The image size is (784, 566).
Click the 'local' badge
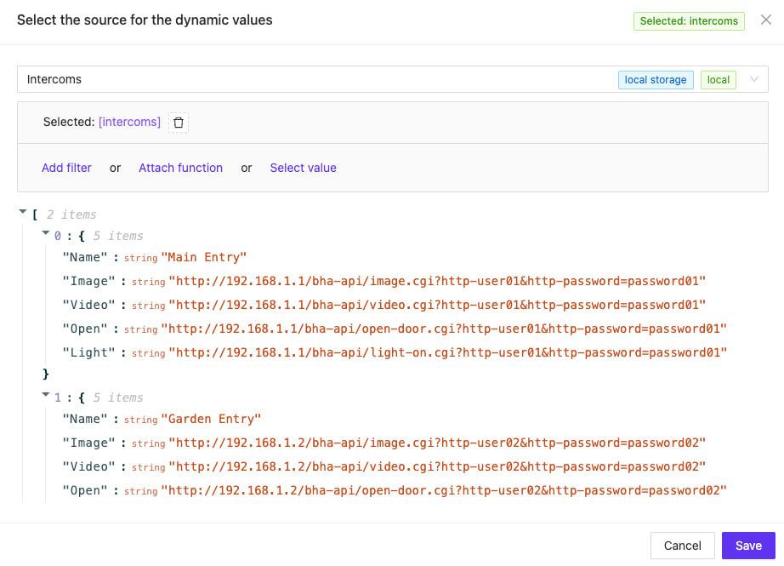click(718, 79)
